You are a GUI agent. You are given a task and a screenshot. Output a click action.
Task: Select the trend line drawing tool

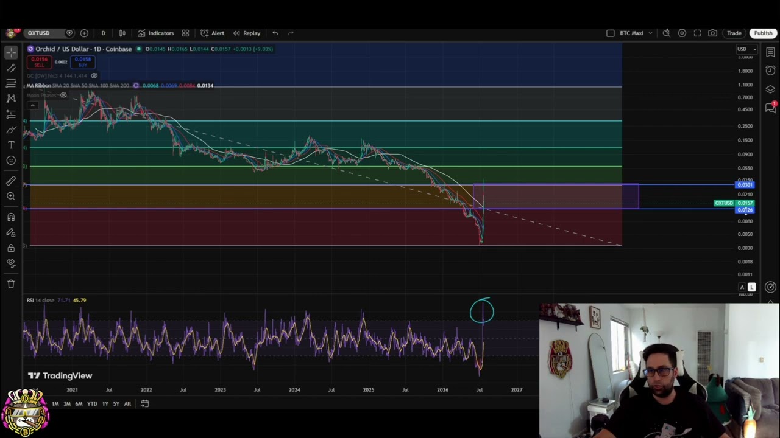[11, 68]
